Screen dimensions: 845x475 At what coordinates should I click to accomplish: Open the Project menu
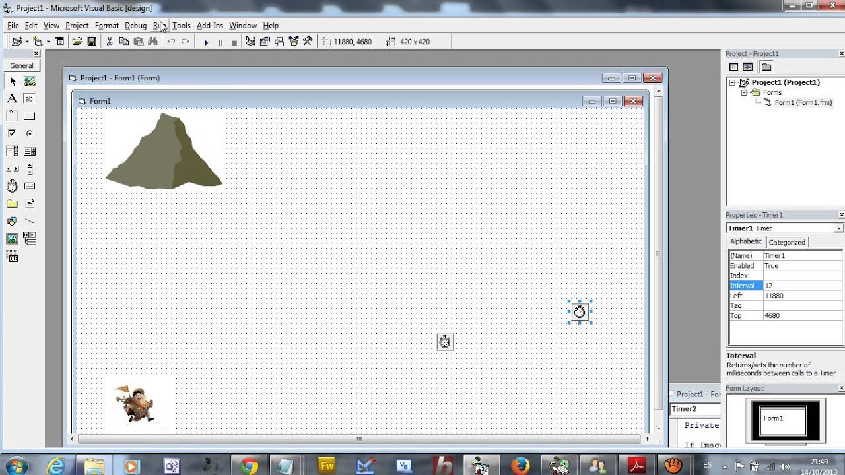[77, 26]
